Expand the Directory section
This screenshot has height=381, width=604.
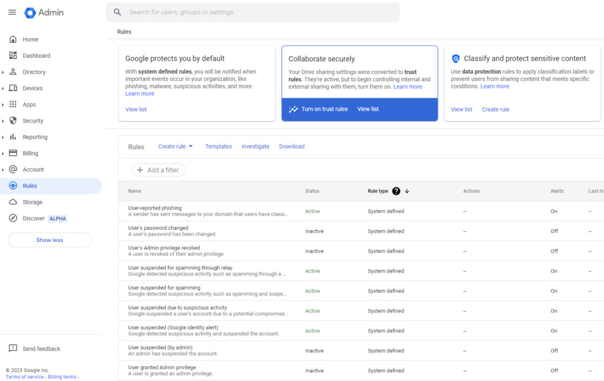3,72
